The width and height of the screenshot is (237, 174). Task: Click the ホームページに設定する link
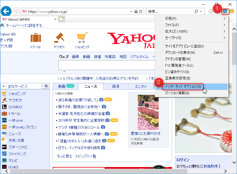[x=24, y=26]
